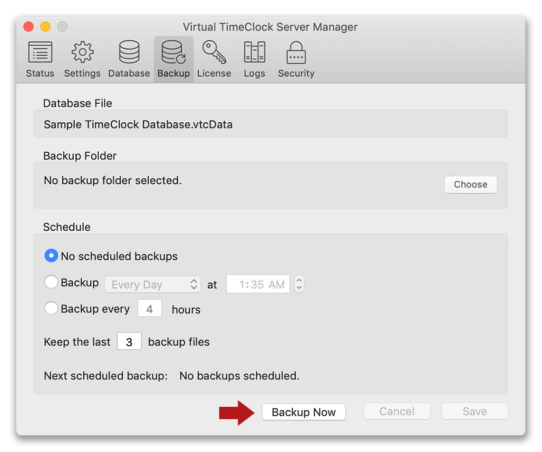
Task: Open the Settings panel
Action: [x=82, y=58]
